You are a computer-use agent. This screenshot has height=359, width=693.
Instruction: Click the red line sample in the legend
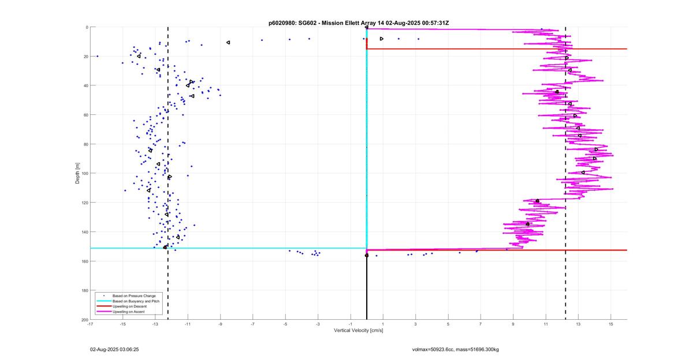[x=103, y=306]
